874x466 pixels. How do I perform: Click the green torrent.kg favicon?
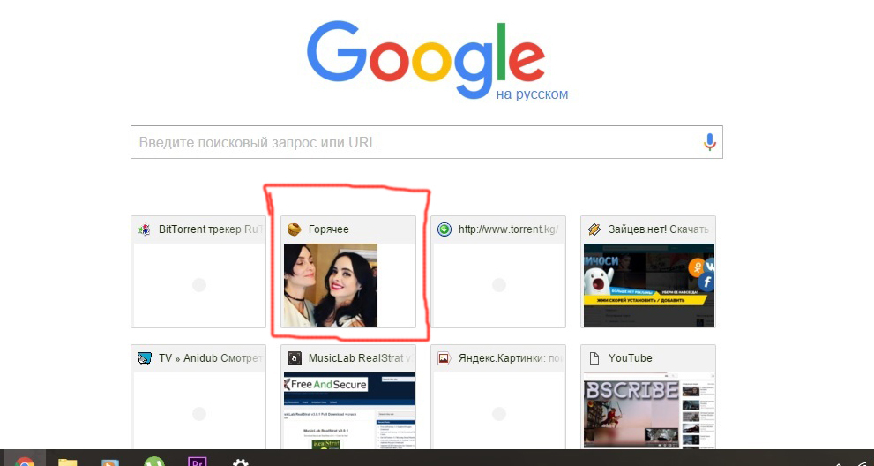coord(444,229)
